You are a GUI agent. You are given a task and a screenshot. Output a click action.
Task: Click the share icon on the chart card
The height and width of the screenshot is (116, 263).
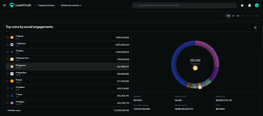[255, 27]
